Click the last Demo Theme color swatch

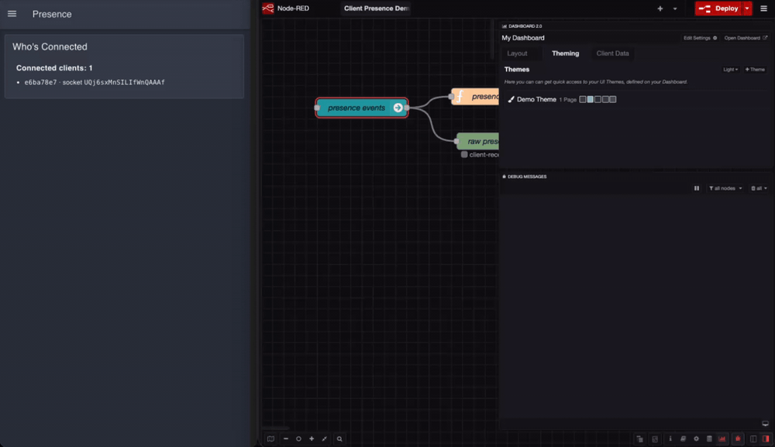(x=613, y=99)
